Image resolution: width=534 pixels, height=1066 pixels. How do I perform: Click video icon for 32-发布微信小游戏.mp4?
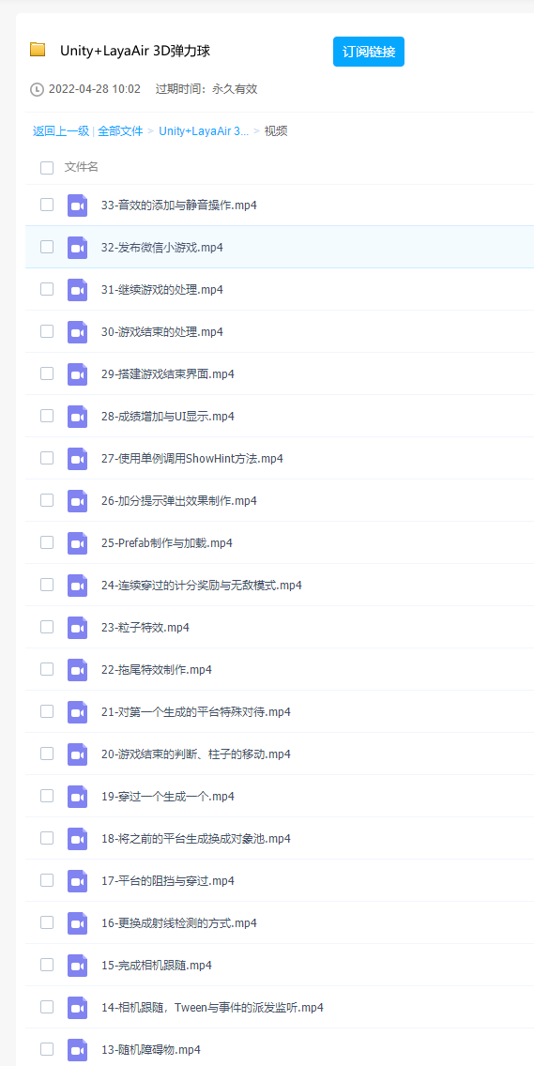click(78, 248)
